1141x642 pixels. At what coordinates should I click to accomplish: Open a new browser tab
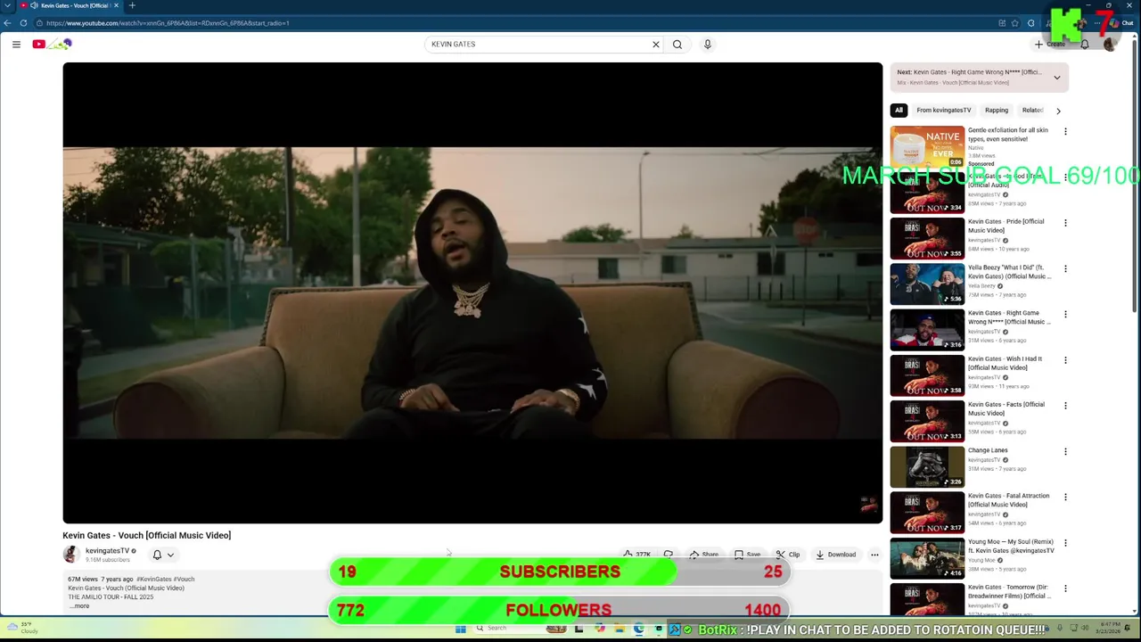[132, 5]
